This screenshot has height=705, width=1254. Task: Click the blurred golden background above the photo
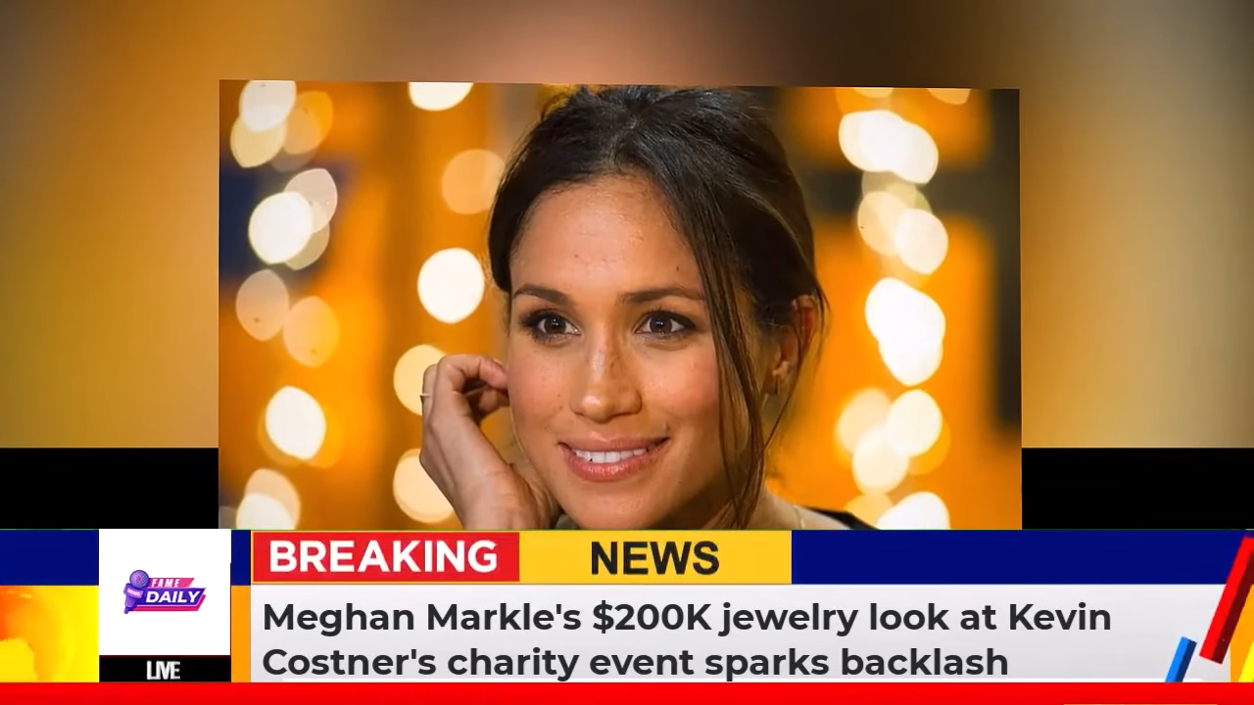[x=627, y=39]
